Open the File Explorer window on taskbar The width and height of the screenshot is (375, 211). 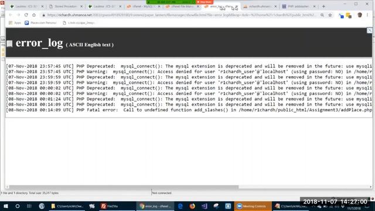tap(67, 206)
